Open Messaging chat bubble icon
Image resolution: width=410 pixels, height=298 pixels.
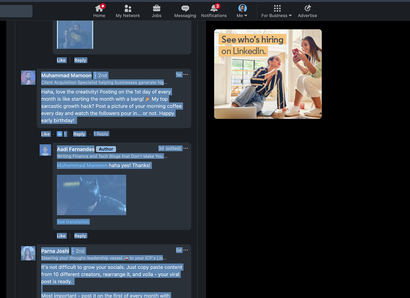click(x=185, y=11)
